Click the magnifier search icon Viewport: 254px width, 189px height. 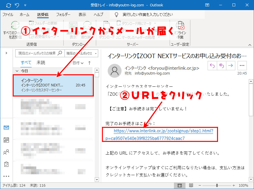[60, 53]
